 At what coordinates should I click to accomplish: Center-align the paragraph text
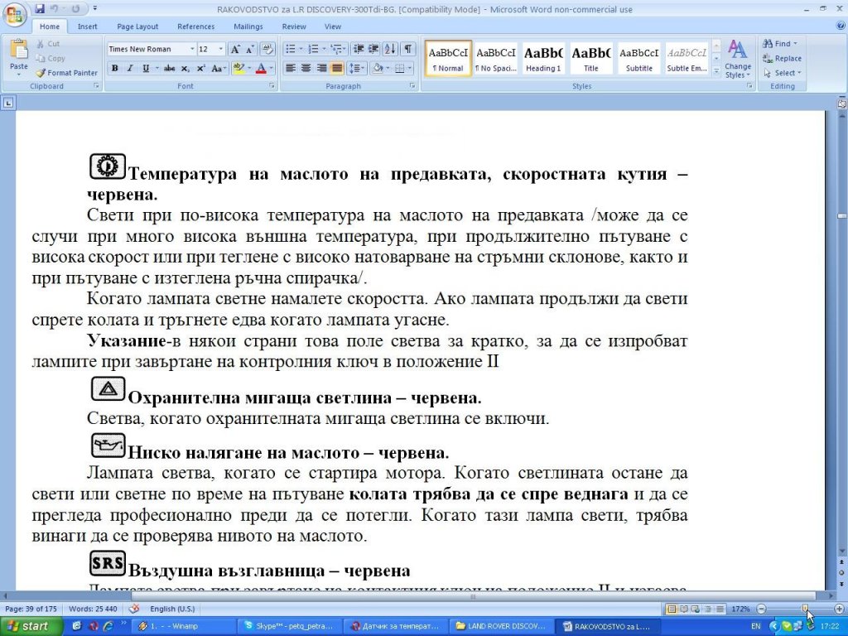(x=306, y=68)
